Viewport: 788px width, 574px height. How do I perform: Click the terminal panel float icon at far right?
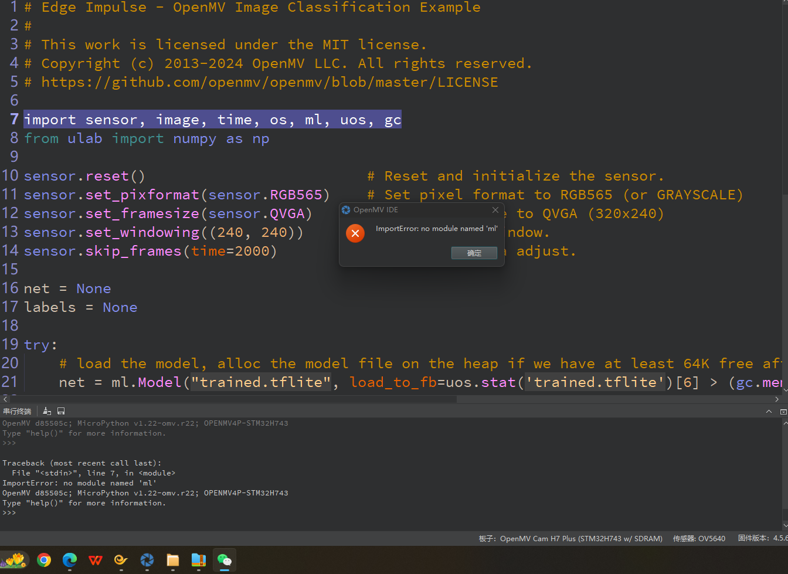pos(783,411)
